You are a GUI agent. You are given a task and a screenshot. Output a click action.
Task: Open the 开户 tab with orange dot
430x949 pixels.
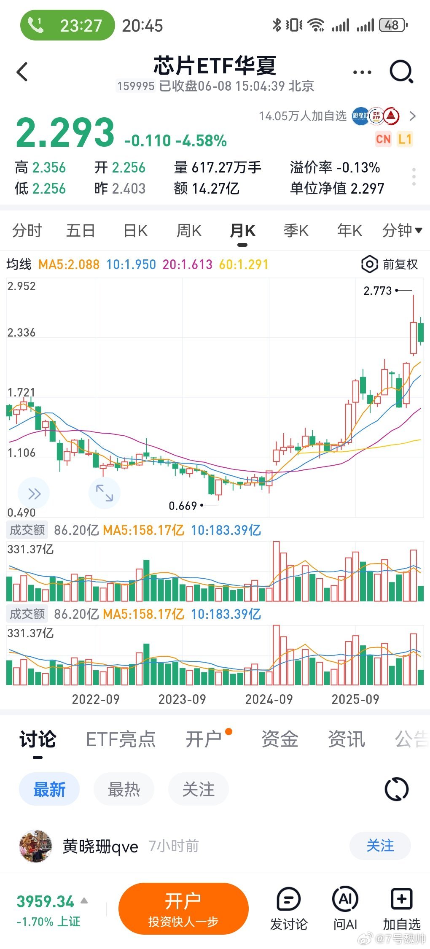click(x=204, y=739)
